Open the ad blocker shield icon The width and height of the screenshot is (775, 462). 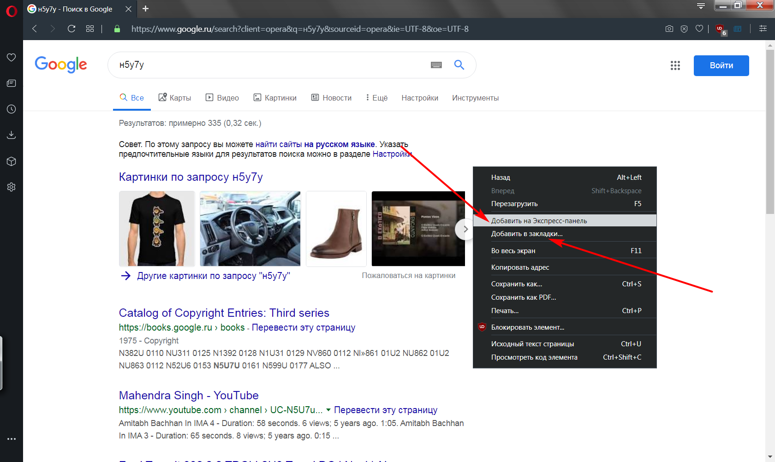[684, 29]
